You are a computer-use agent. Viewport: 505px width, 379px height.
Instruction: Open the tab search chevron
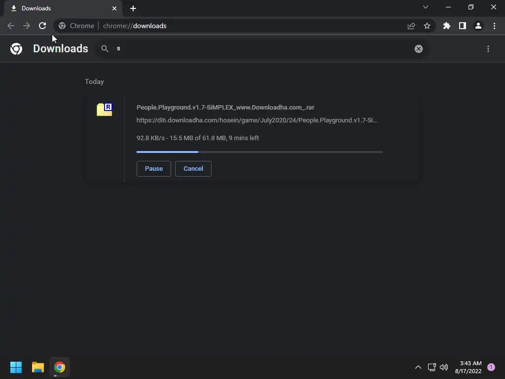click(x=426, y=7)
